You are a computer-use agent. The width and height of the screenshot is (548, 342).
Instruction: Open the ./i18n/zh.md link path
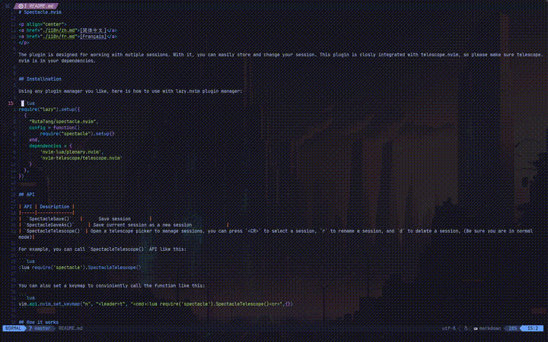pyautogui.click(x=57, y=30)
